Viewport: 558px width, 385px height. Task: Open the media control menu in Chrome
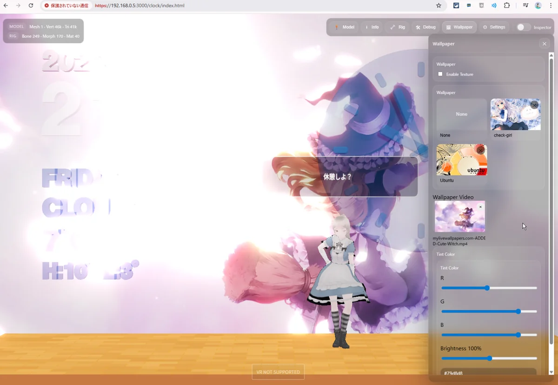(x=525, y=6)
